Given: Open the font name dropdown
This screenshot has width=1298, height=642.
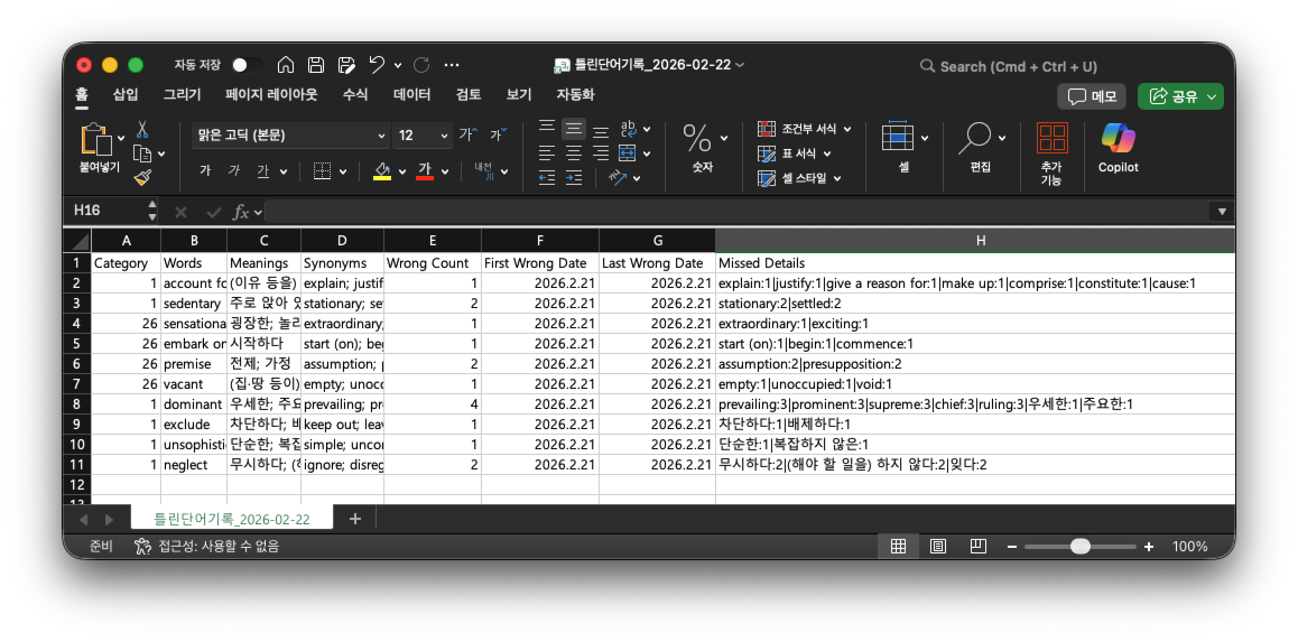Looking at the screenshot, I should click(x=381, y=136).
